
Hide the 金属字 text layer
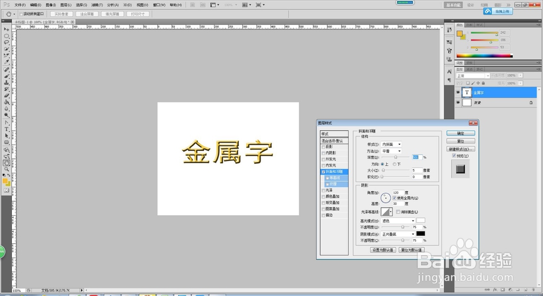(x=458, y=92)
